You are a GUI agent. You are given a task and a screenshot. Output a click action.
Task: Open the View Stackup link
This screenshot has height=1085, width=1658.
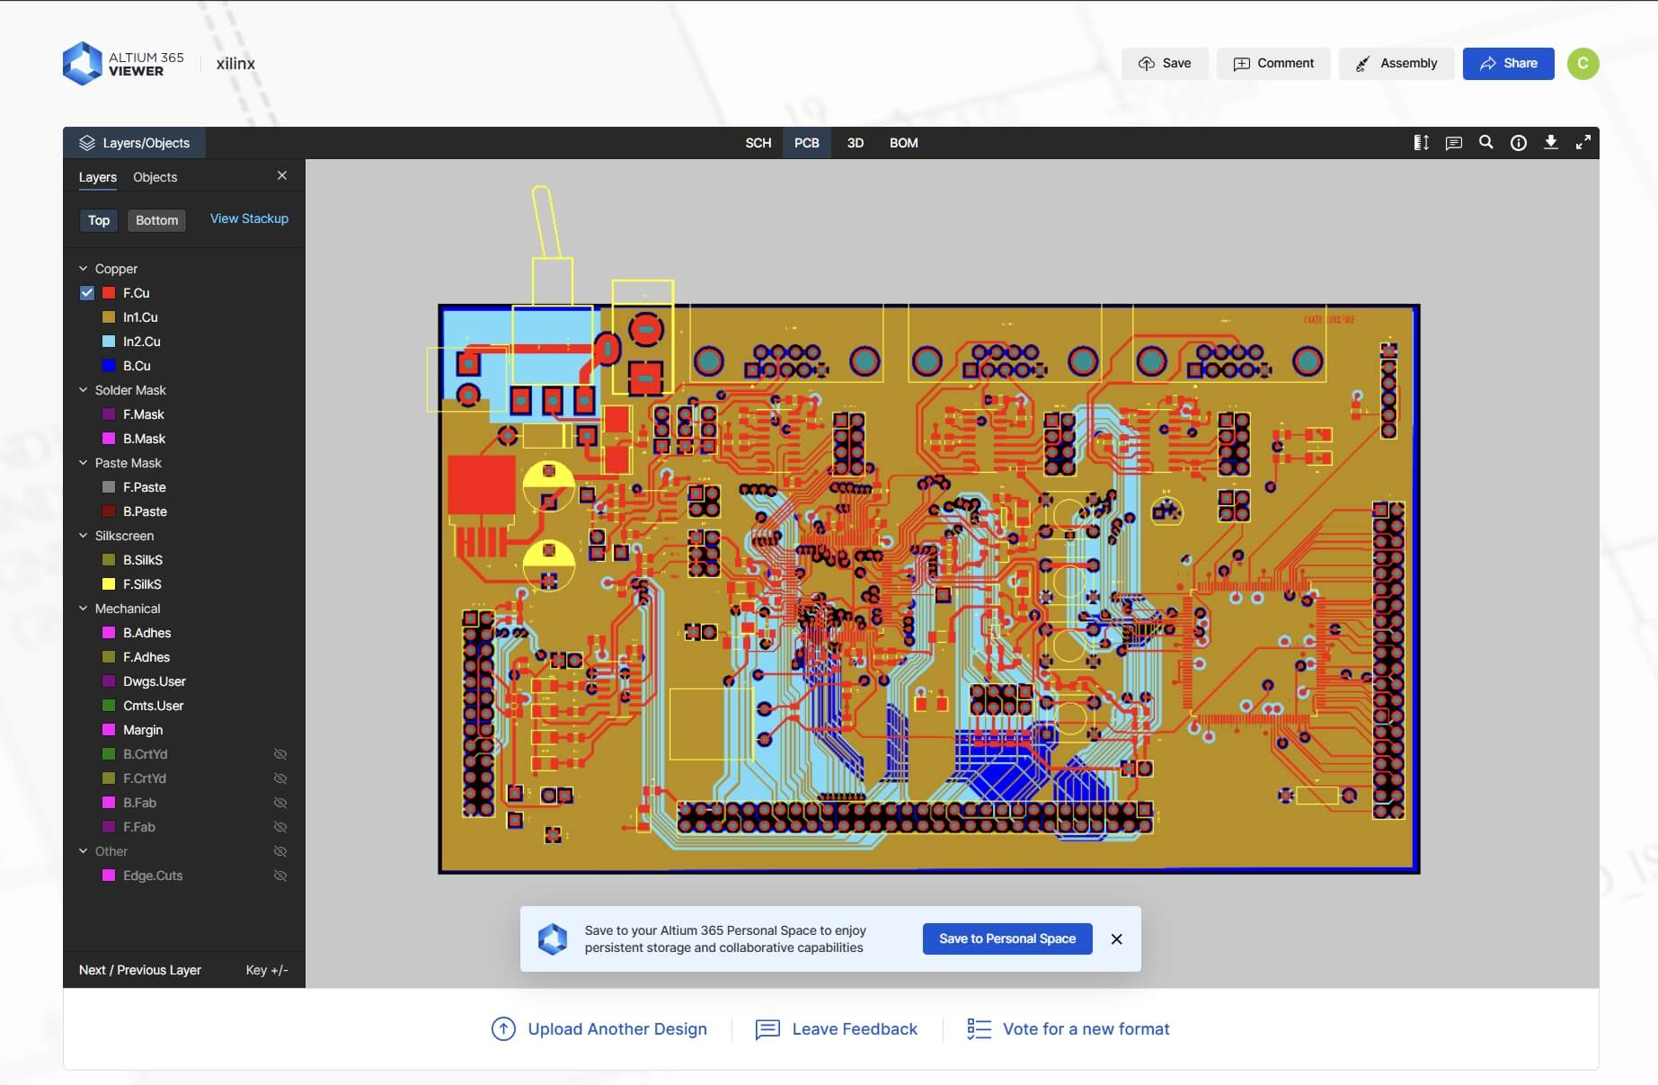pyautogui.click(x=249, y=218)
